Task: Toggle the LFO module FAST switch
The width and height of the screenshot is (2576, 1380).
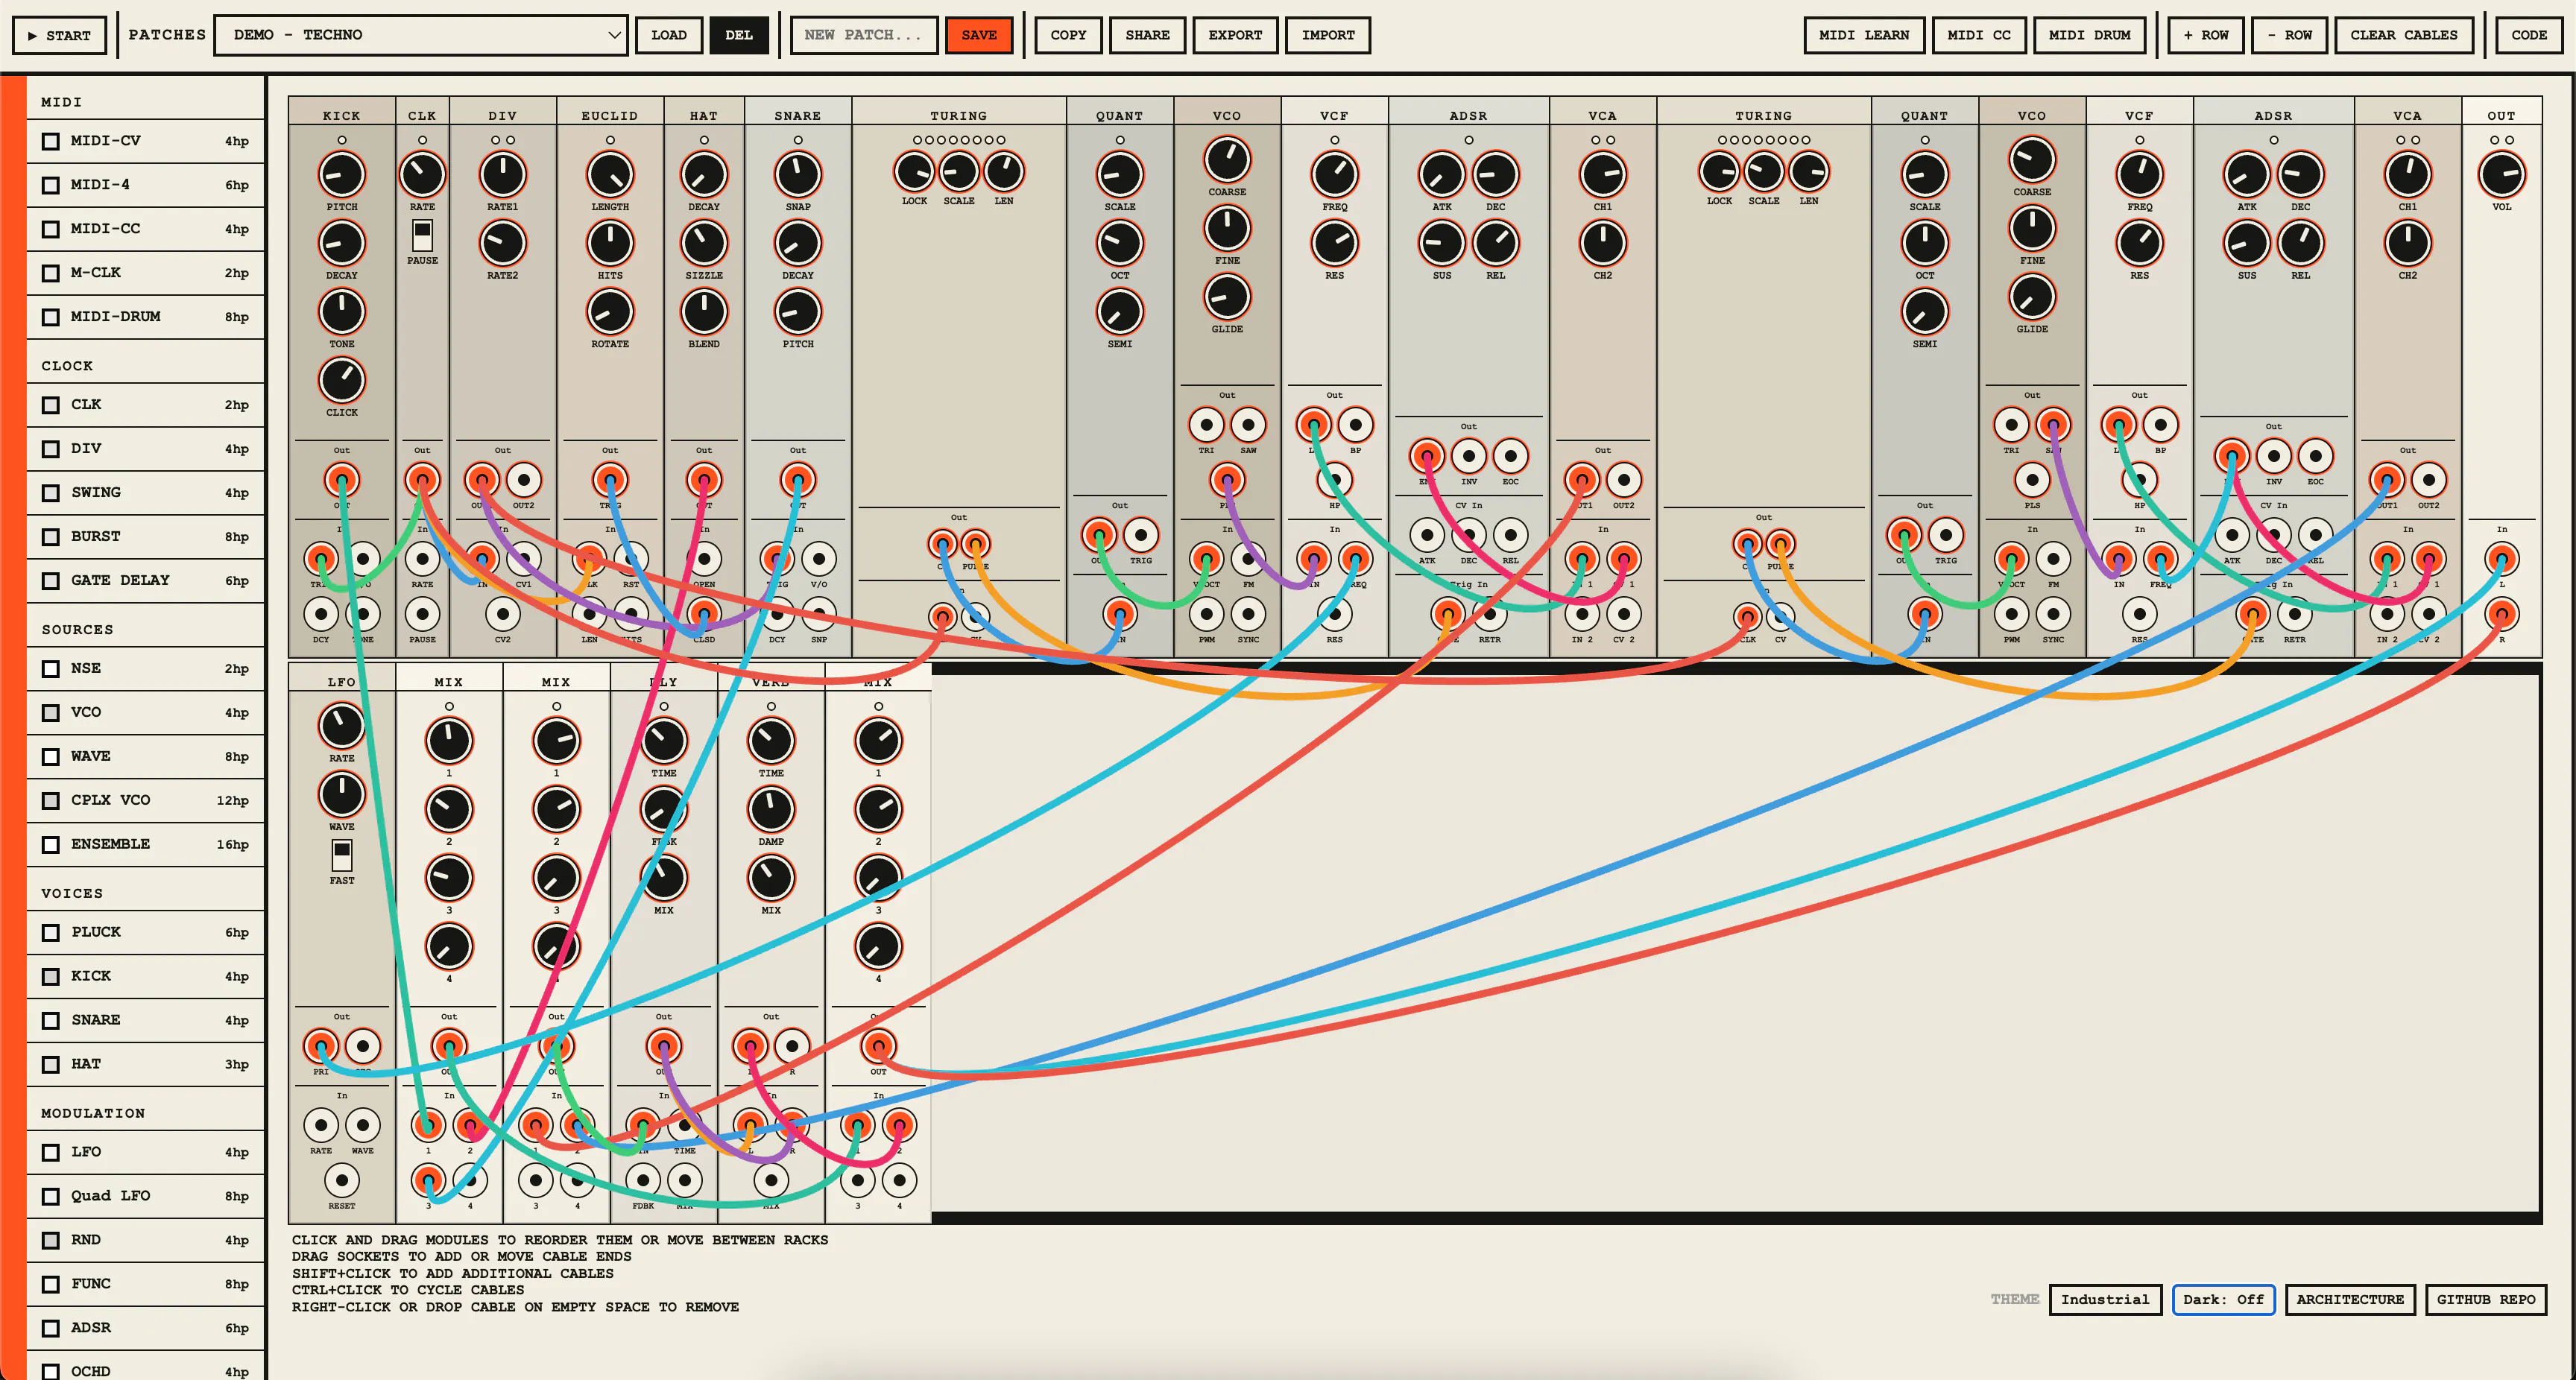Action: (342, 856)
